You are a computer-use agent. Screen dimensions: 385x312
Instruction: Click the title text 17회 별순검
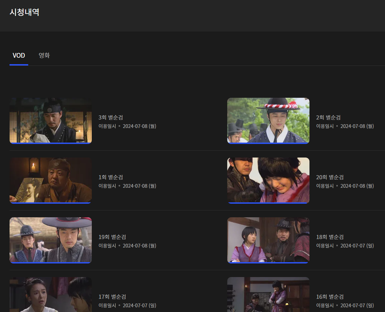[112, 297]
